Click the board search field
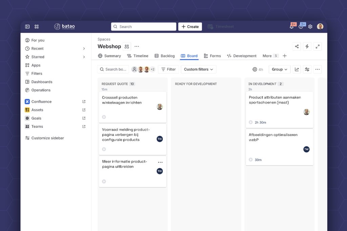Image resolution: width=347 pixels, height=231 pixels. tap(113, 69)
